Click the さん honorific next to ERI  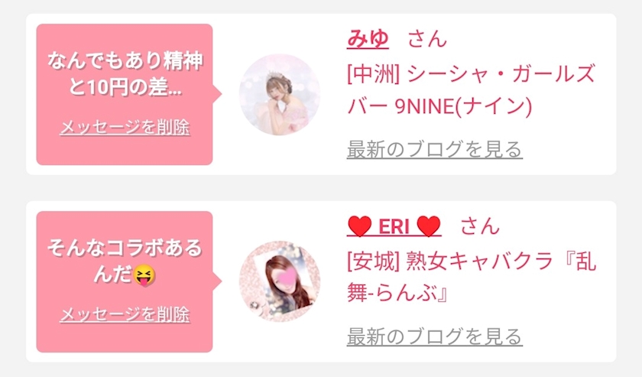(480, 226)
